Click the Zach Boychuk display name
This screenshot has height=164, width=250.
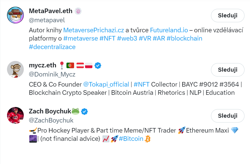(x=50, y=111)
